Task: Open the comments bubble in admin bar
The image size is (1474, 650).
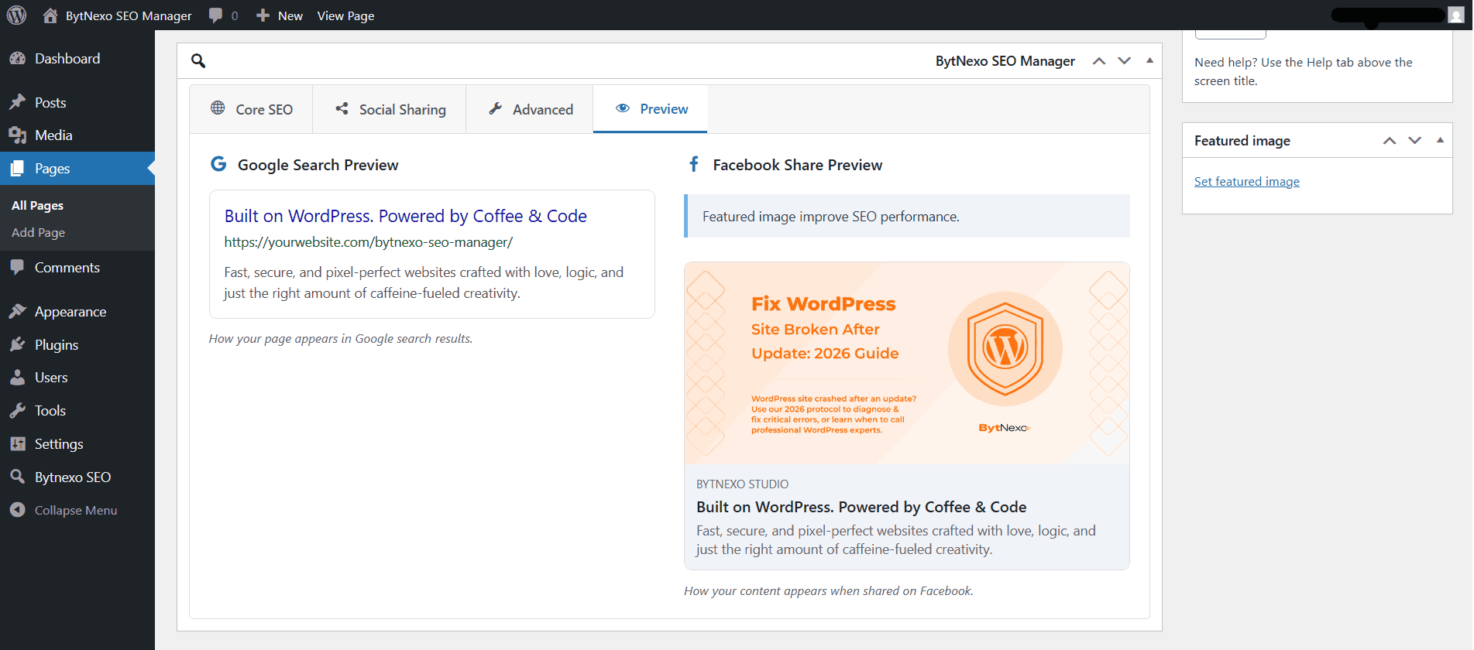Action: coord(223,15)
